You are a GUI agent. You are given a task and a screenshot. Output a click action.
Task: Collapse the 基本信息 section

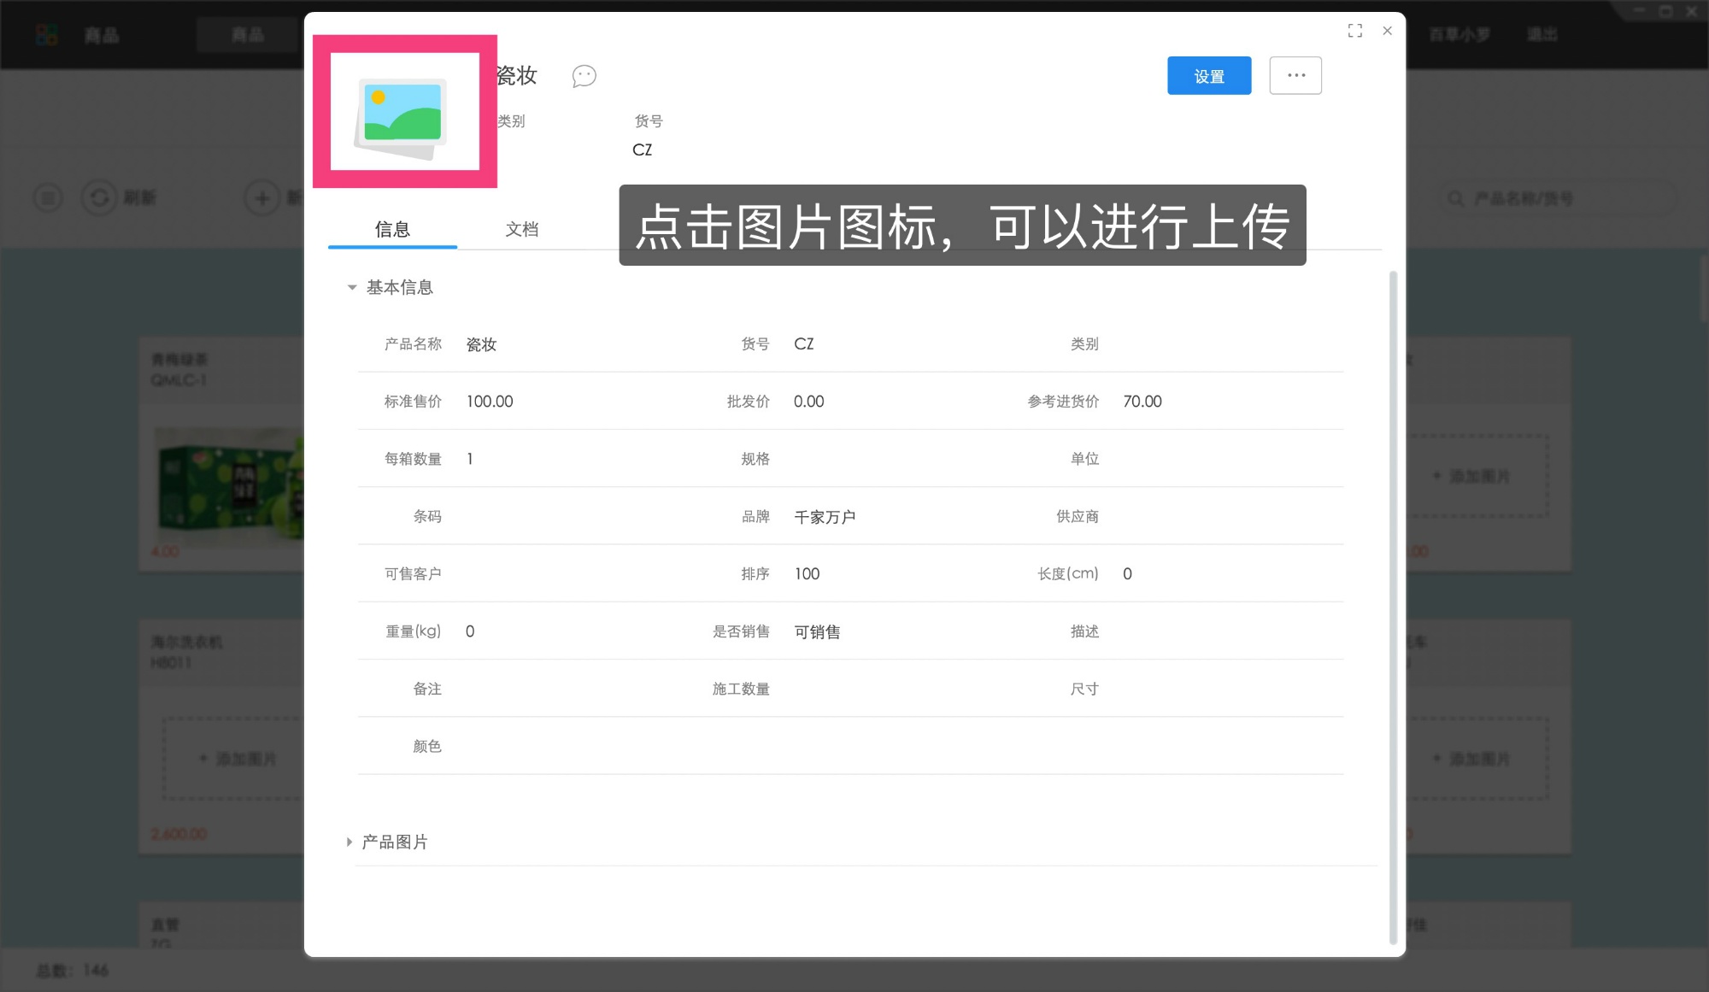351,287
